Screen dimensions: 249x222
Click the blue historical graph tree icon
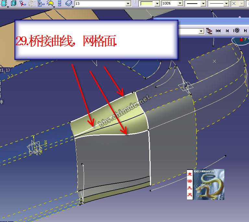coord(41,3)
